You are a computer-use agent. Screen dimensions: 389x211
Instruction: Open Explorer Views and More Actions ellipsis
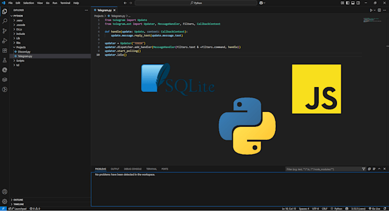coord(86,10)
